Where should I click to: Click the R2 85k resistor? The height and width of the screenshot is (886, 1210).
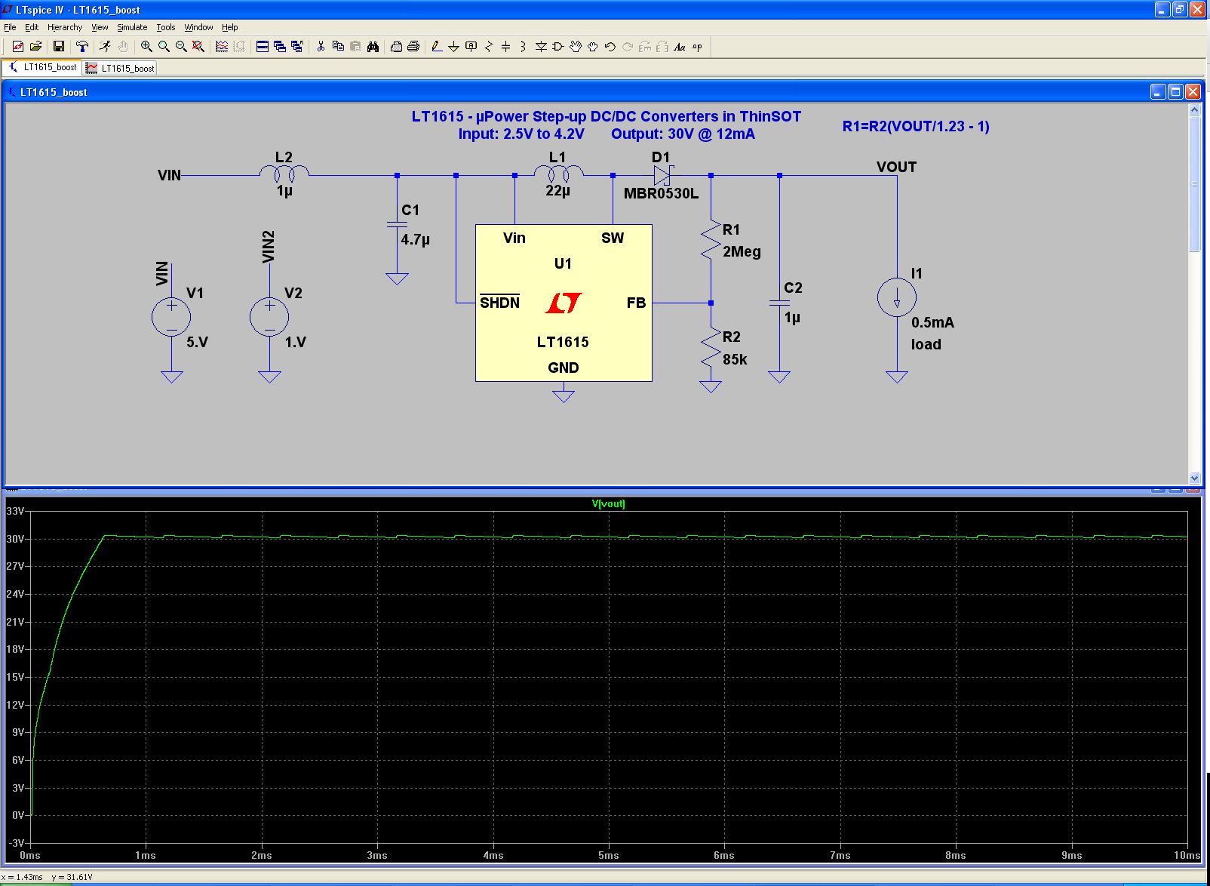pyautogui.click(x=711, y=348)
